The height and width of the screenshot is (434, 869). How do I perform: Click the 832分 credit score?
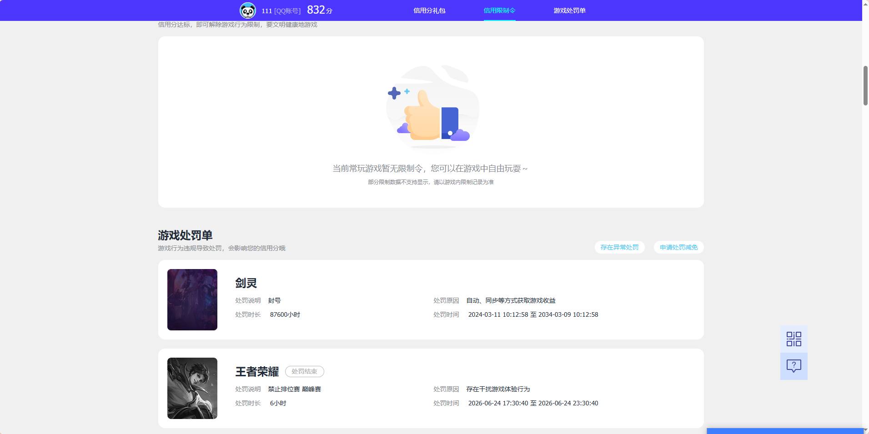coord(320,10)
